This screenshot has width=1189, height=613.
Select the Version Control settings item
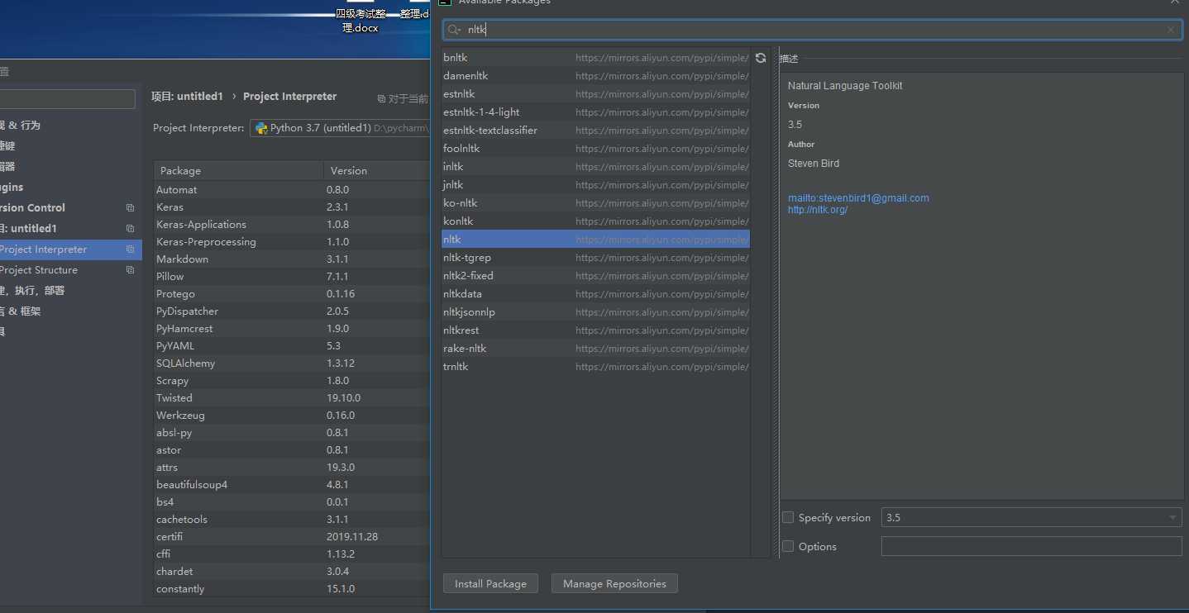point(70,208)
